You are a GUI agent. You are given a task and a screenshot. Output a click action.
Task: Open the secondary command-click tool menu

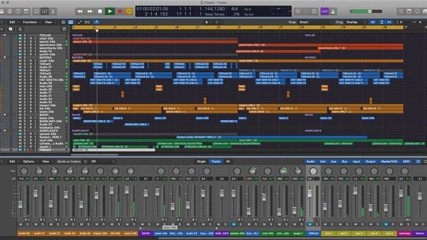[218, 22]
